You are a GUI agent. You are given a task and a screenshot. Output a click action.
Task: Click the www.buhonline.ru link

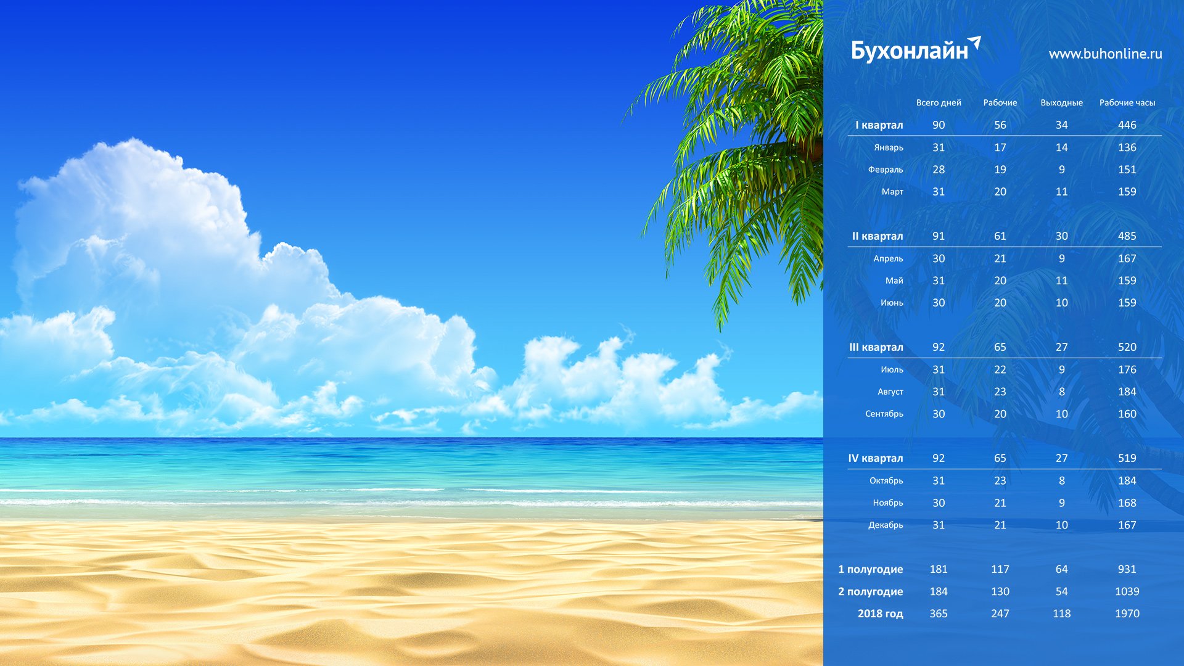pyautogui.click(x=1105, y=54)
